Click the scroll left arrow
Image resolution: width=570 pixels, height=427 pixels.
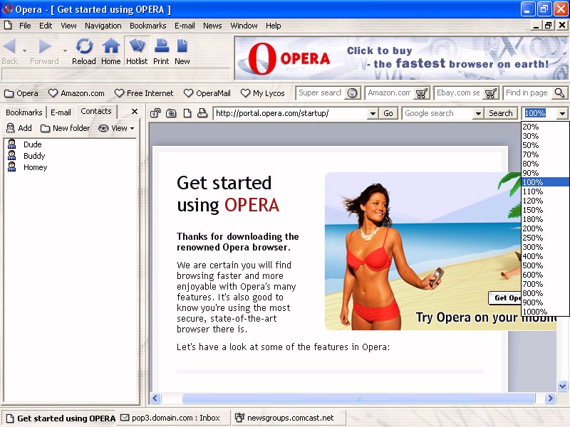click(155, 399)
